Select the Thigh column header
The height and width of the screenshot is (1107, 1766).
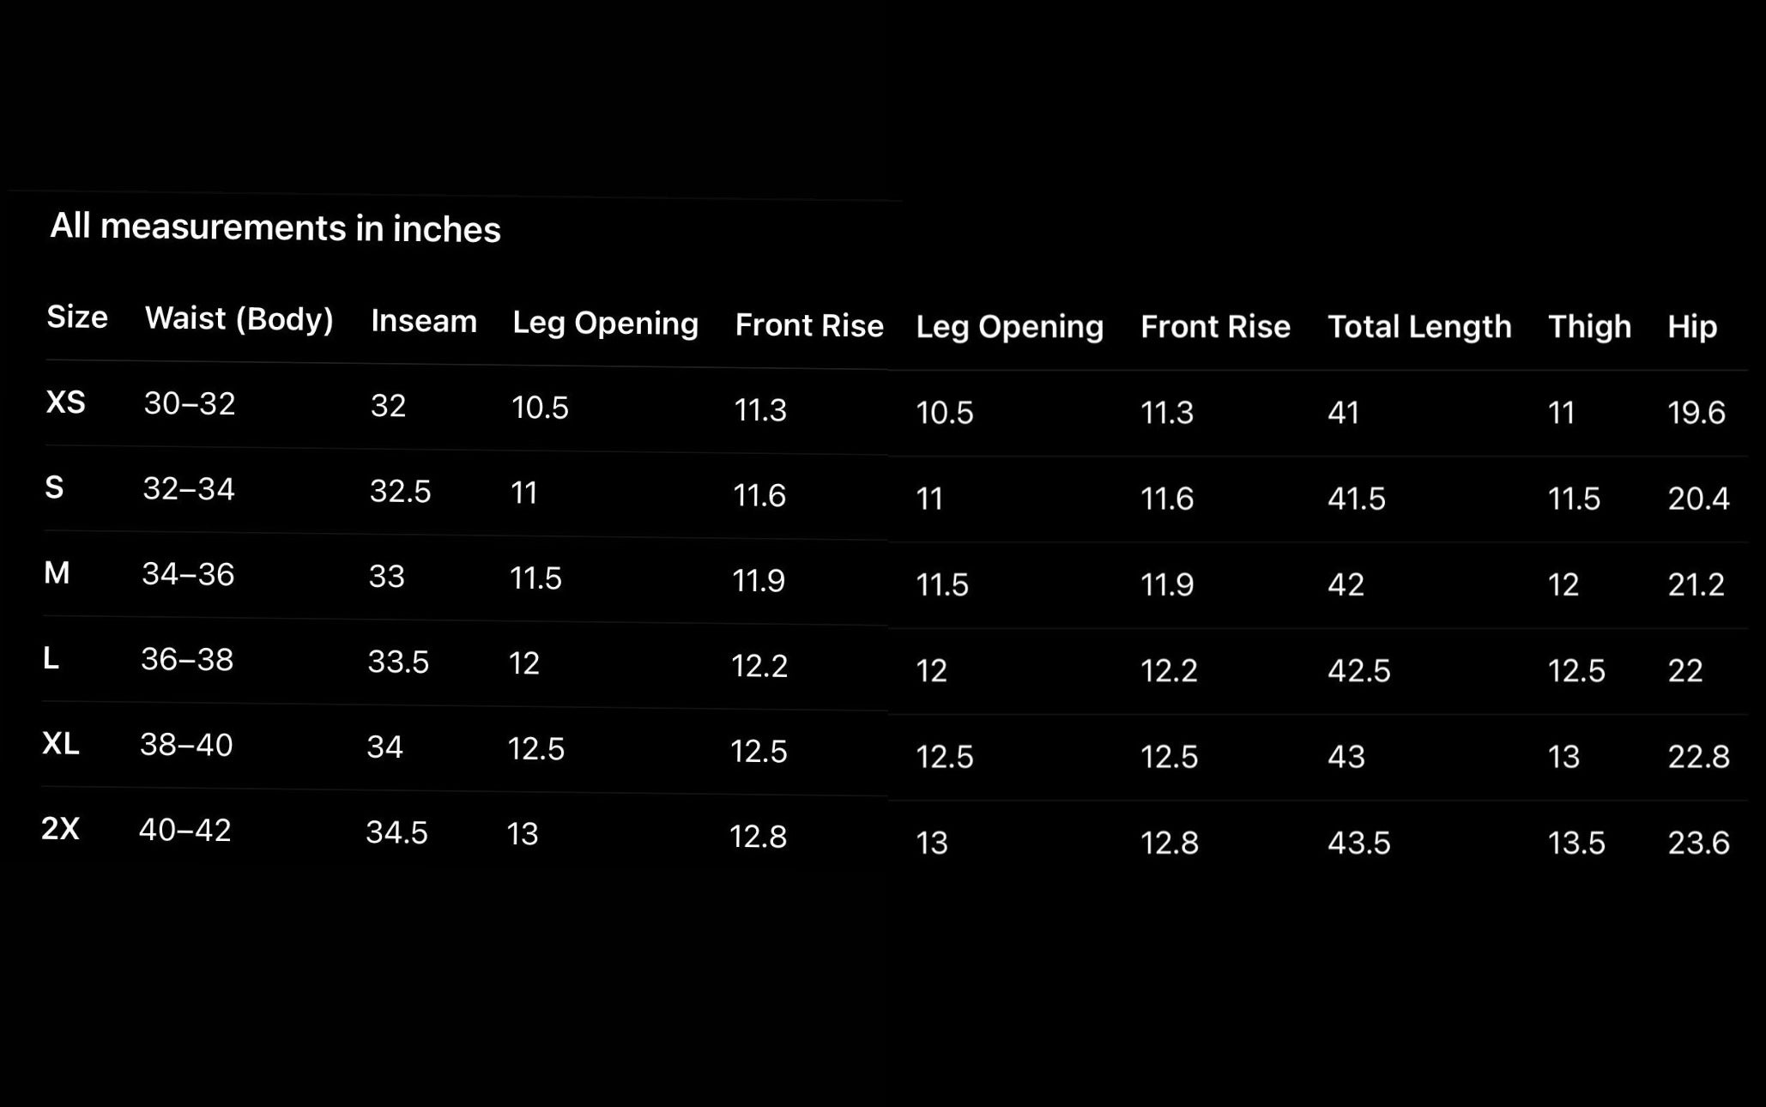pyautogui.click(x=1588, y=326)
